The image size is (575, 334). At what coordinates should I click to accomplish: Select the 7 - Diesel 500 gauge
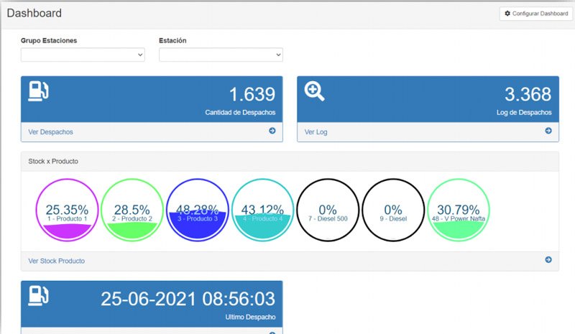coord(328,210)
